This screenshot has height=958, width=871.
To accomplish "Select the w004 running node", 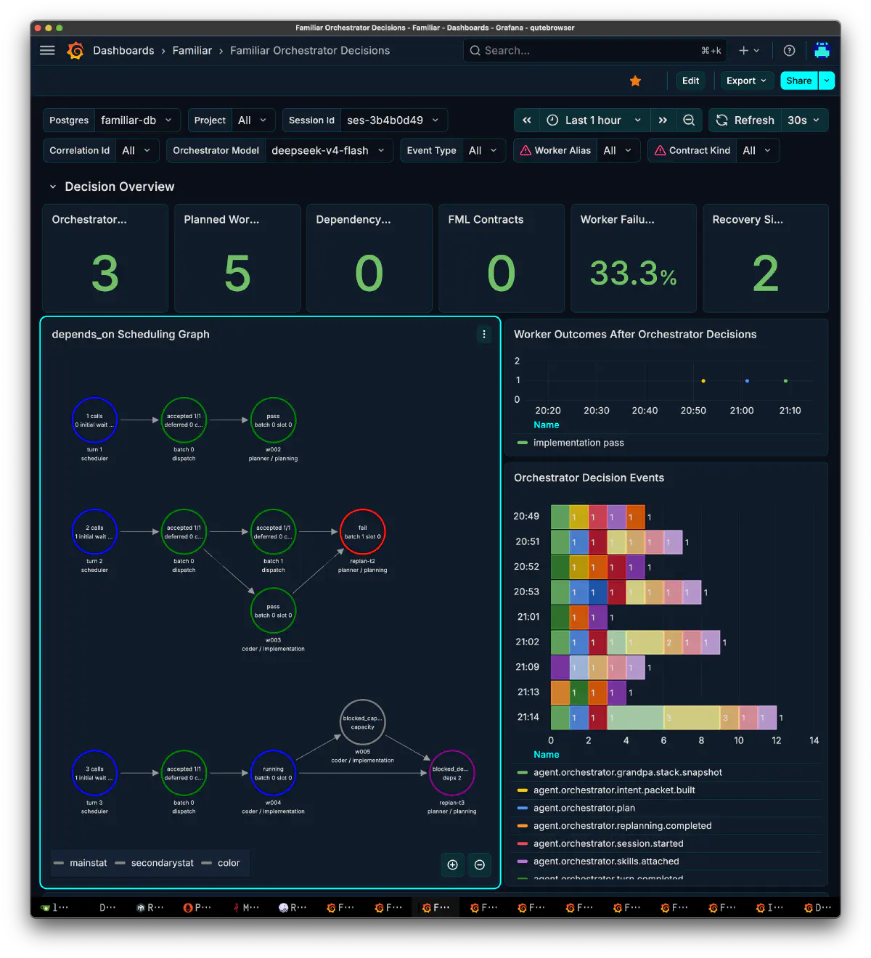I will (273, 773).
